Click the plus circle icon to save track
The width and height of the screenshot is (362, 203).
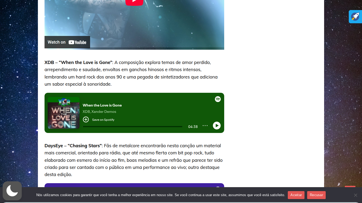tap(86, 119)
